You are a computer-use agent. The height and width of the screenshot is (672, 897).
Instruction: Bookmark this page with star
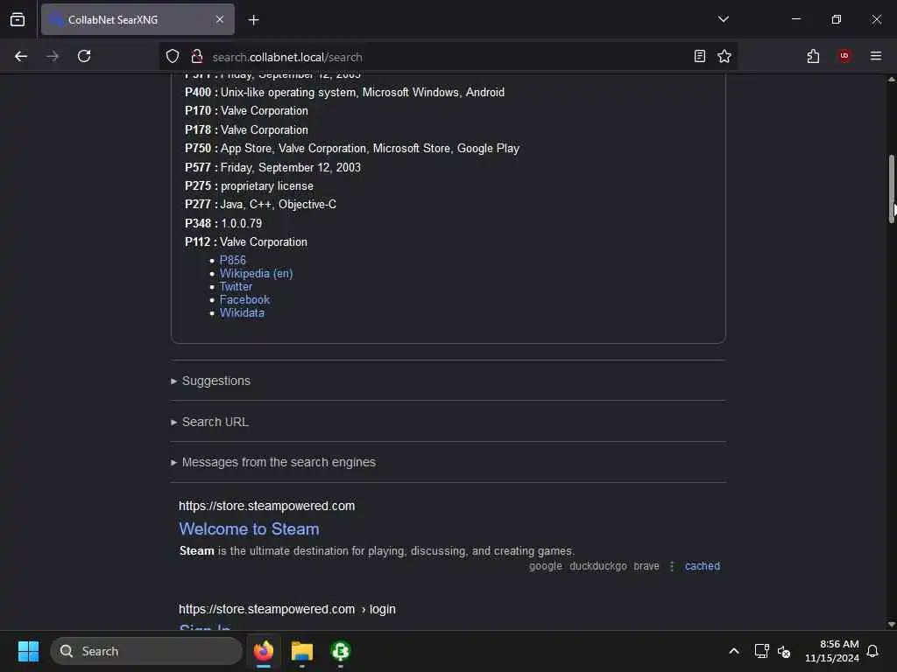724,56
